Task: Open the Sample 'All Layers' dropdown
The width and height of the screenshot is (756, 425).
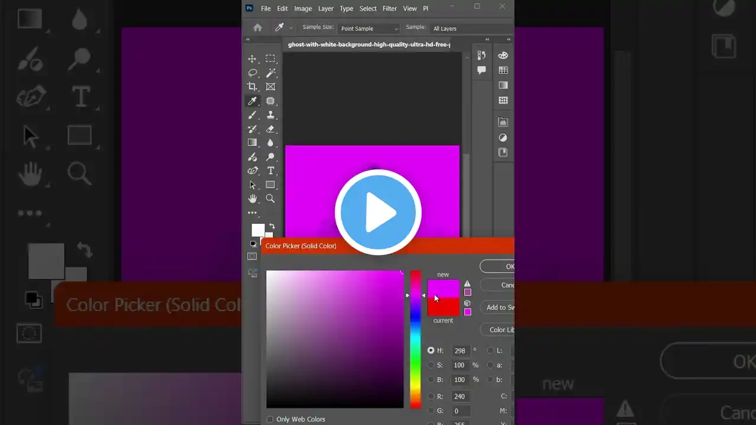Action: (472, 28)
